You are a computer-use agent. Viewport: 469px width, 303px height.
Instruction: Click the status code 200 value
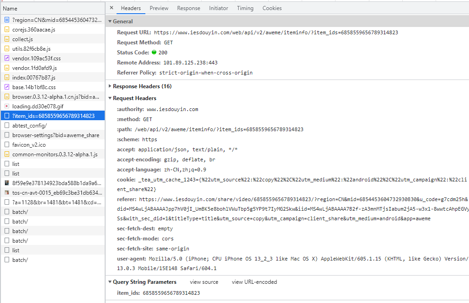[x=163, y=53]
